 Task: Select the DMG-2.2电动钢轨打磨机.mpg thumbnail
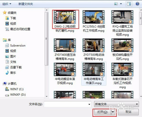tap(65, 17)
